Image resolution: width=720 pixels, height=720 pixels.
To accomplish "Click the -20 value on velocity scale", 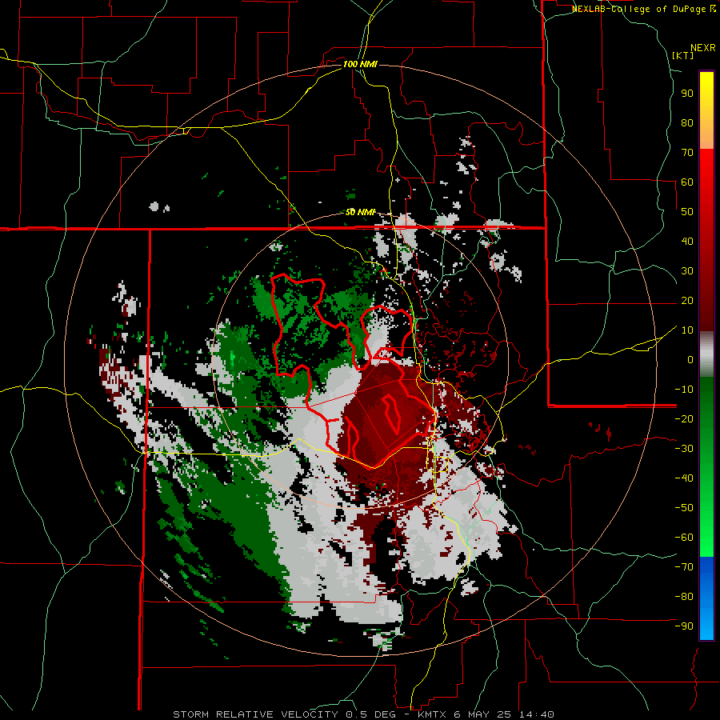I will coord(684,419).
